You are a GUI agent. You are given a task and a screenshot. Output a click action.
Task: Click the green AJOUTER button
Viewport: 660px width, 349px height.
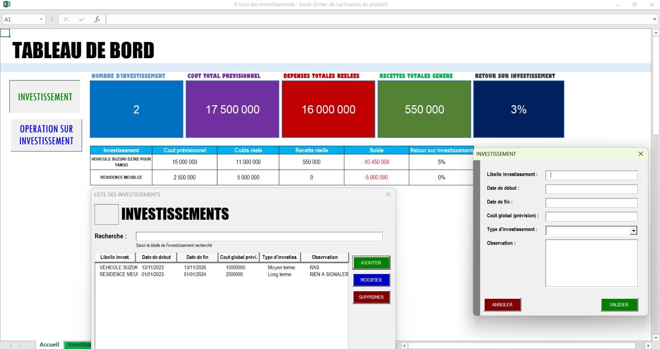tap(371, 263)
